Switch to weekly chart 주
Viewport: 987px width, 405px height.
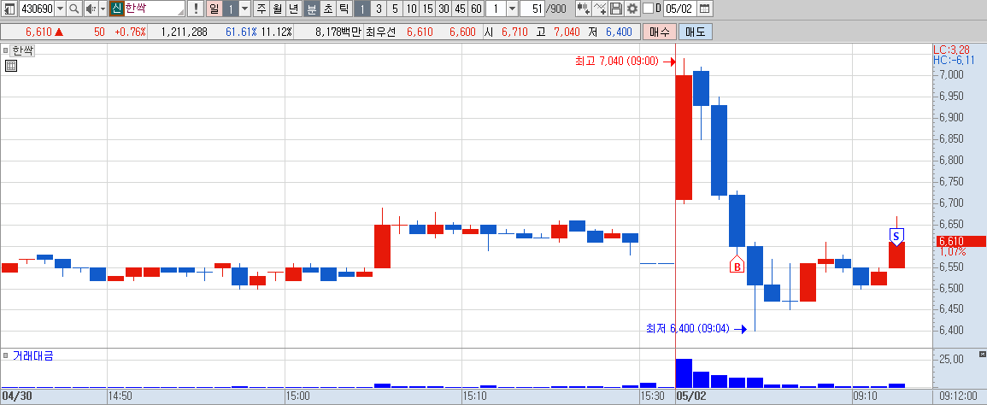point(261,9)
